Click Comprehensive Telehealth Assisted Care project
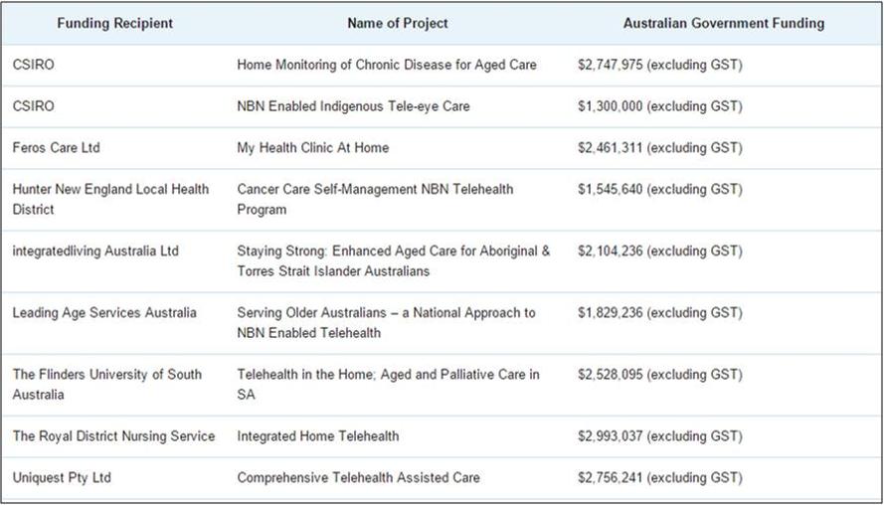 point(359,477)
